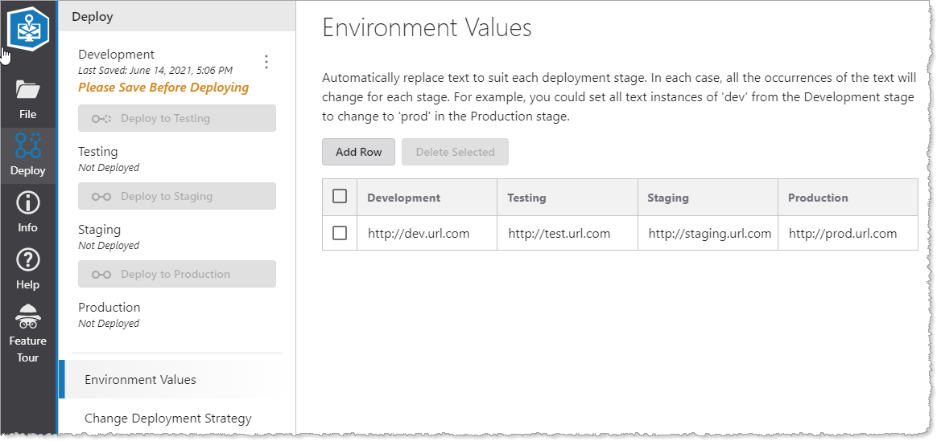The width and height of the screenshot is (937, 441).
Task: Click the Development stage name in Deploy panel
Action: click(x=117, y=55)
